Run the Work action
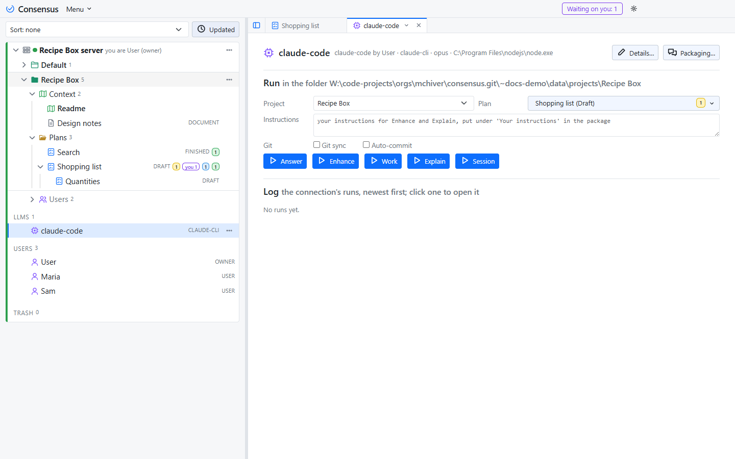This screenshot has width=735, height=459. coord(383,161)
